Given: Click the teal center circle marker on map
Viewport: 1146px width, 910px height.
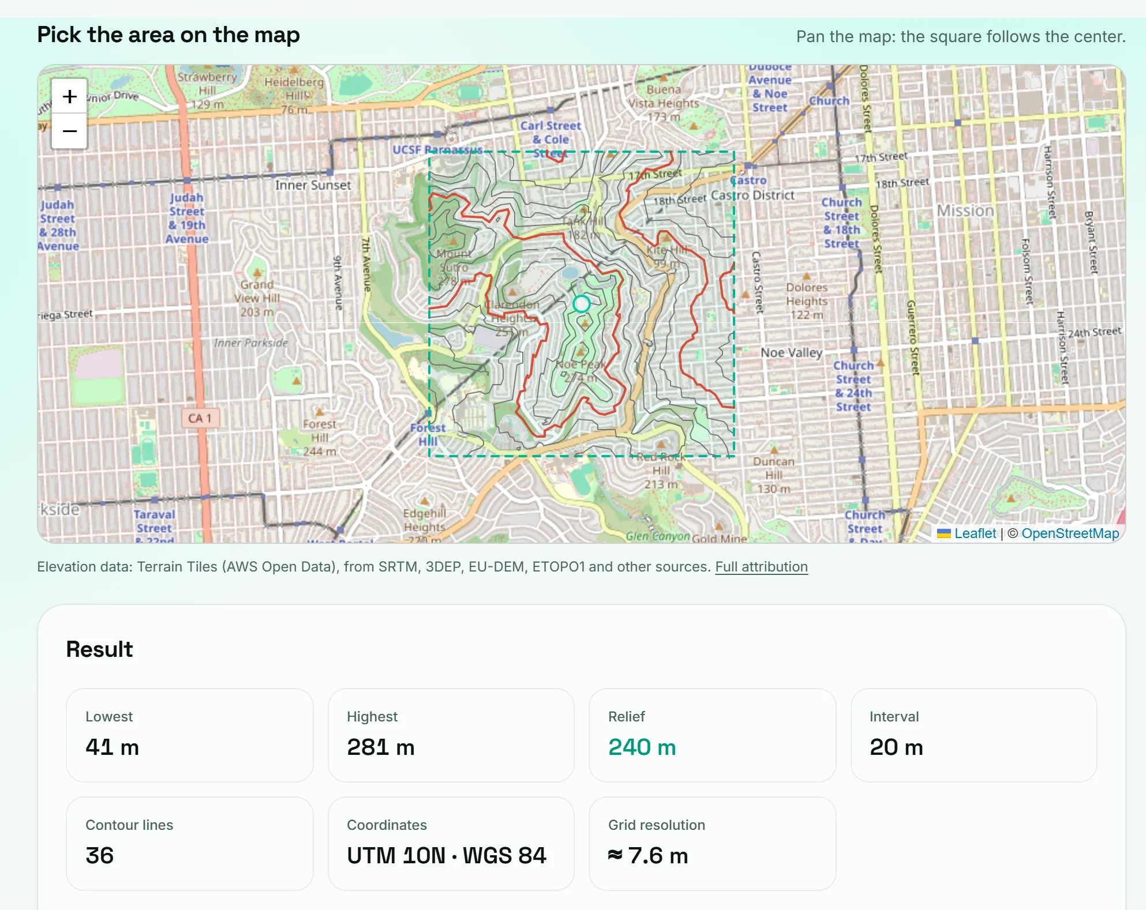Looking at the screenshot, I should (582, 304).
